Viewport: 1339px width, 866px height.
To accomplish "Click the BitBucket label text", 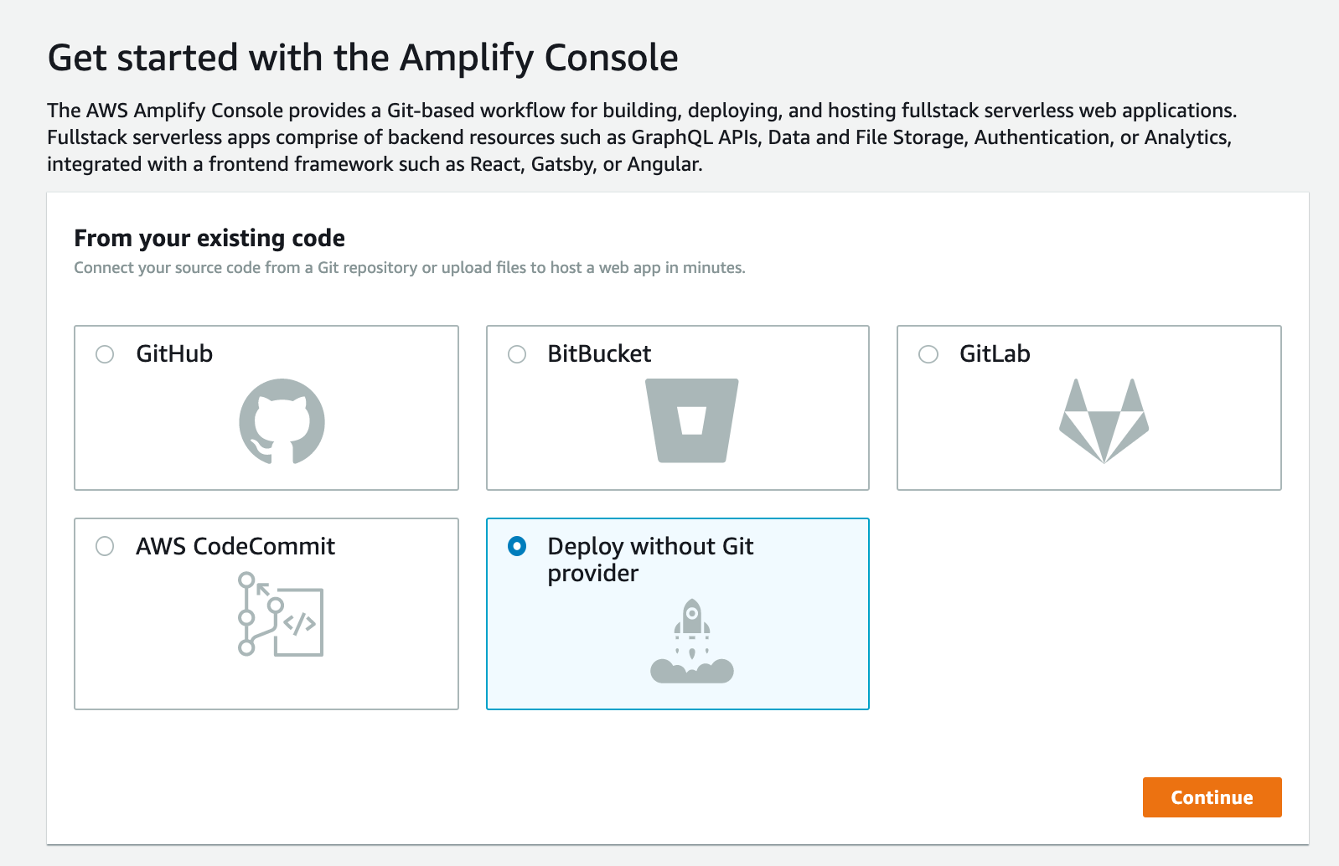I will 599,353.
